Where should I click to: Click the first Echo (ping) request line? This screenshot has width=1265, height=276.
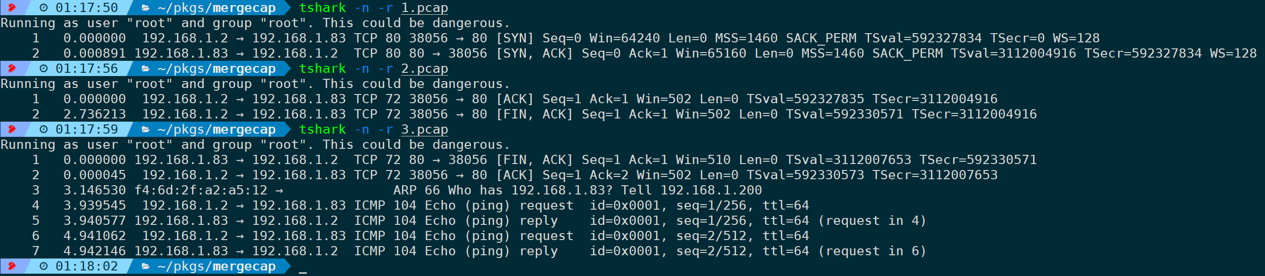tap(420, 205)
